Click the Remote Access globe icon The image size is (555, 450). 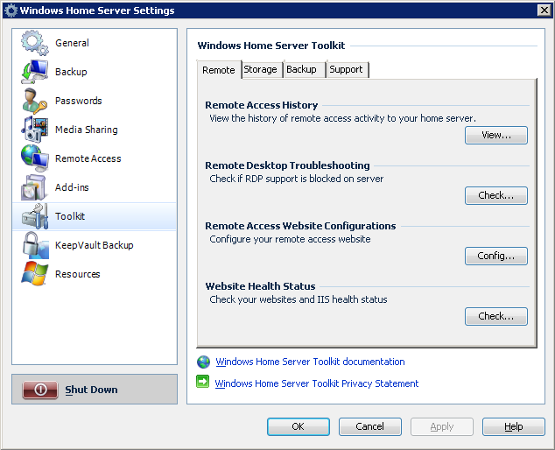click(x=34, y=158)
